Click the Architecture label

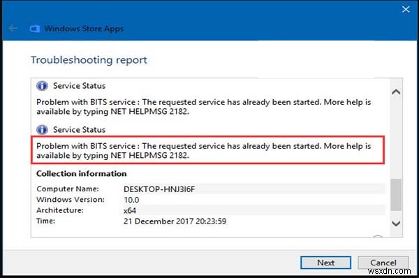click(60, 210)
